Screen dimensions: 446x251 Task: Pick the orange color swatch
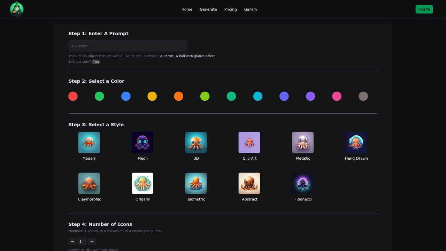[x=178, y=96]
